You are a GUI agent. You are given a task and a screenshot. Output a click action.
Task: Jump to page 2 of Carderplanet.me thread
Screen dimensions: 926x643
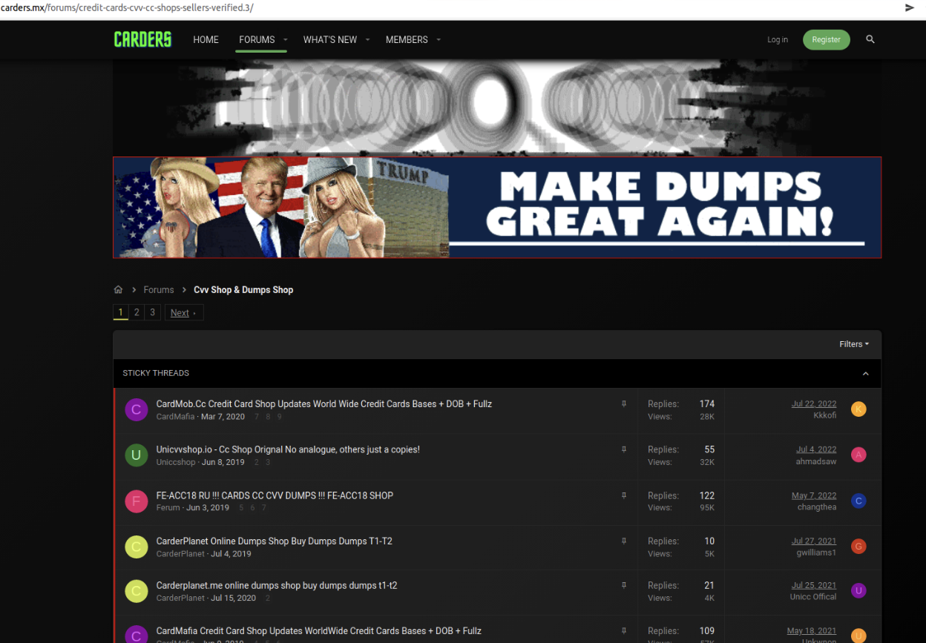(268, 598)
